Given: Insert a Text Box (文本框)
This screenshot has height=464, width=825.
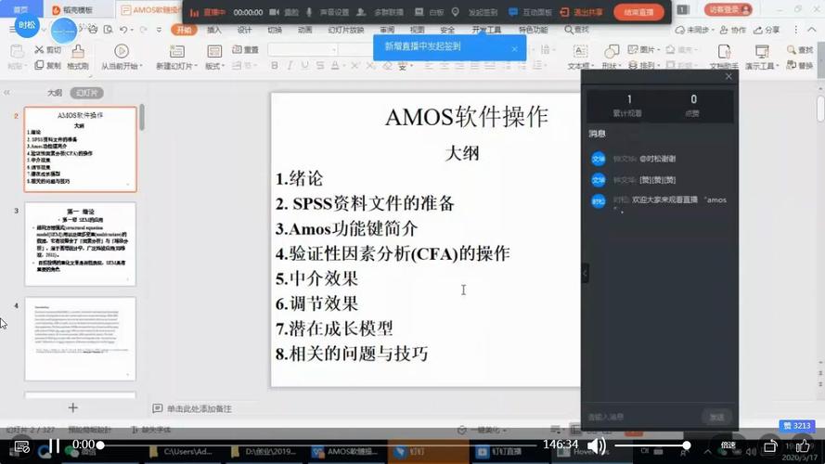Looking at the screenshot, I should click(580, 52).
